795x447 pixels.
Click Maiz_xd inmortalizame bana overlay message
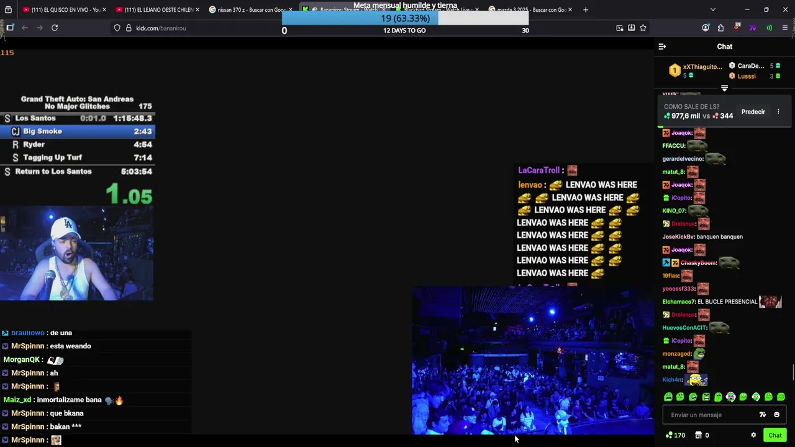pos(63,400)
